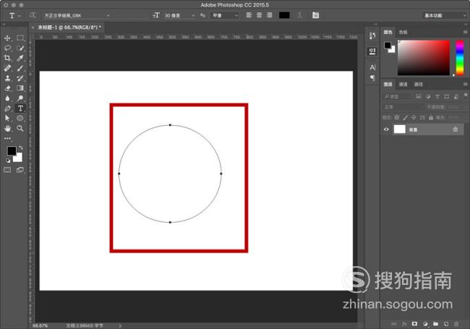This screenshot has width=470, height=329.
Task: Switch to the Paths panel tab
Action: (419, 84)
